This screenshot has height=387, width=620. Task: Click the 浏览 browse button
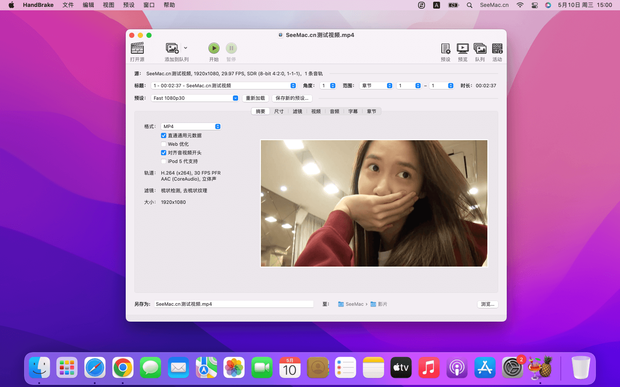(x=488, y=304)
